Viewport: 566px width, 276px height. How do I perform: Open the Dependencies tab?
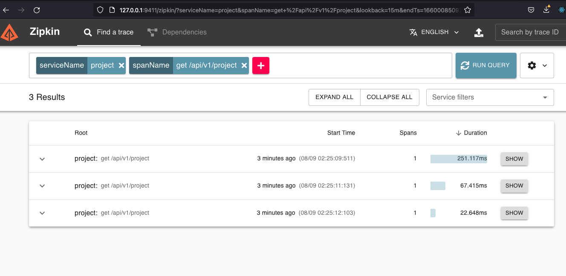[x=177, y=32]
